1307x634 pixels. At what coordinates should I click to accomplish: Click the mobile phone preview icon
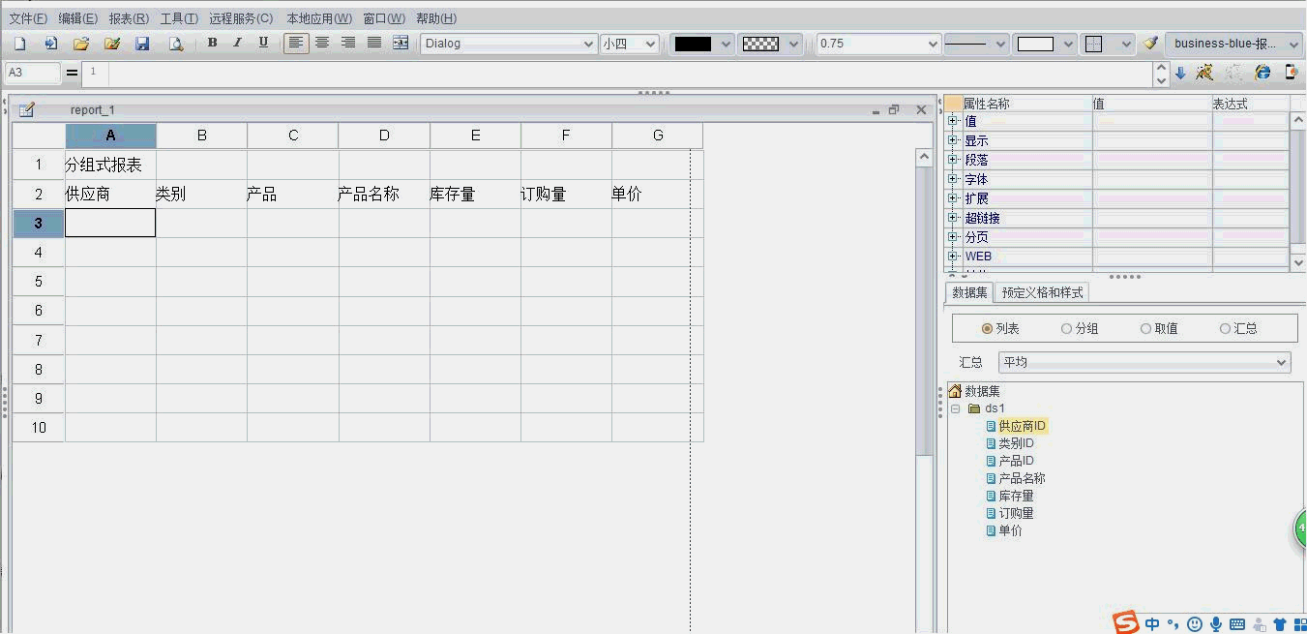[1291, 73]
